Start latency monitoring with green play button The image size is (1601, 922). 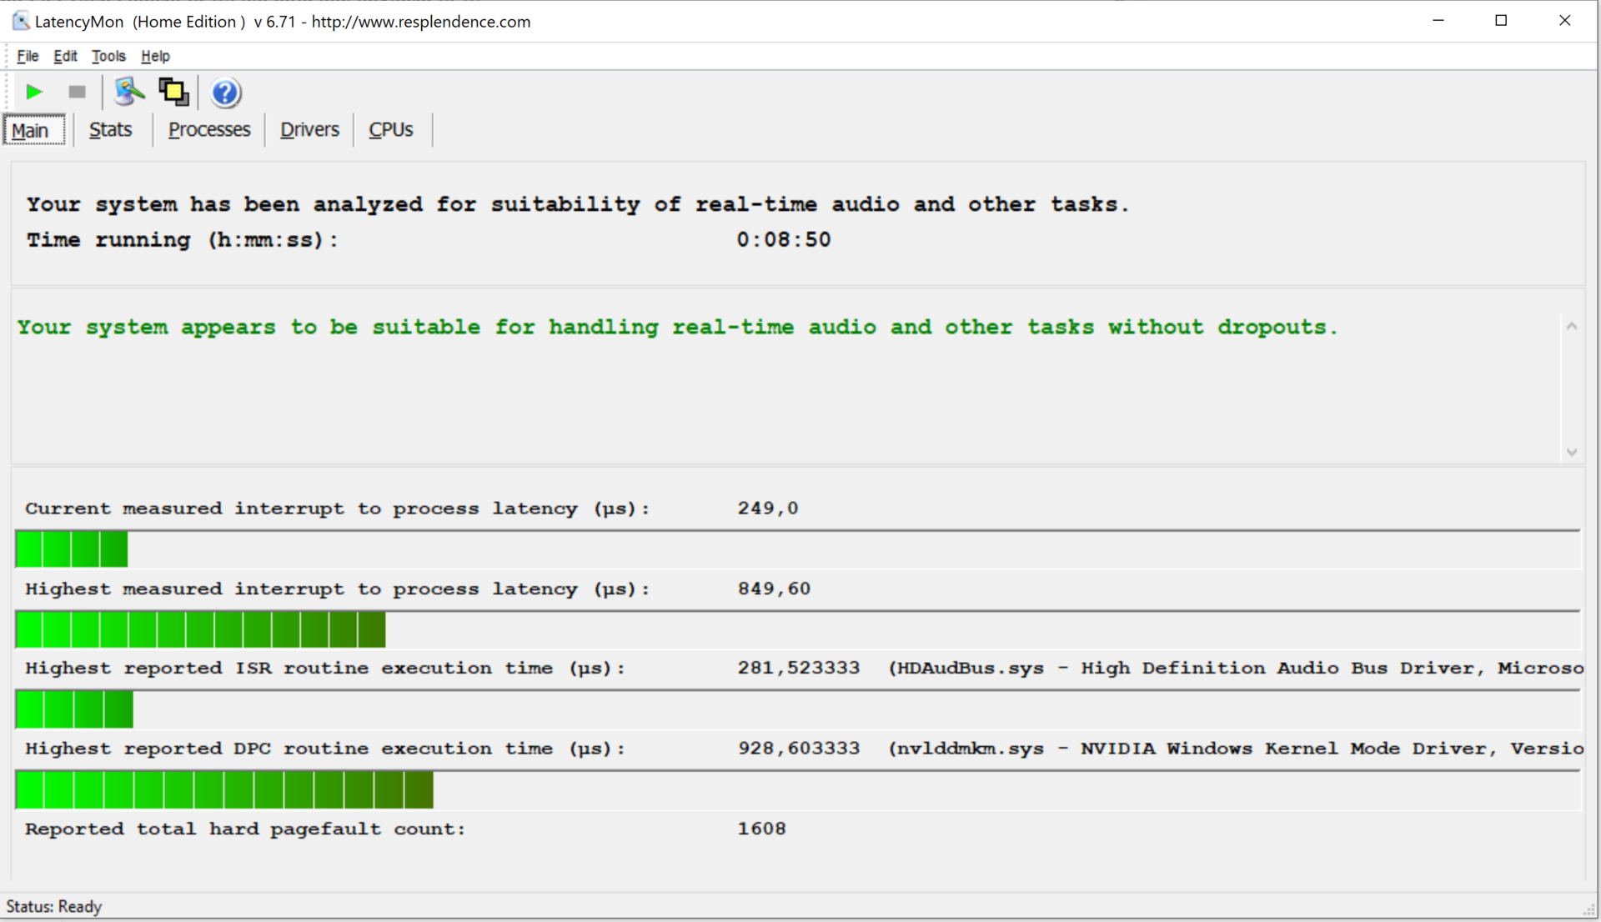point(34,92)
